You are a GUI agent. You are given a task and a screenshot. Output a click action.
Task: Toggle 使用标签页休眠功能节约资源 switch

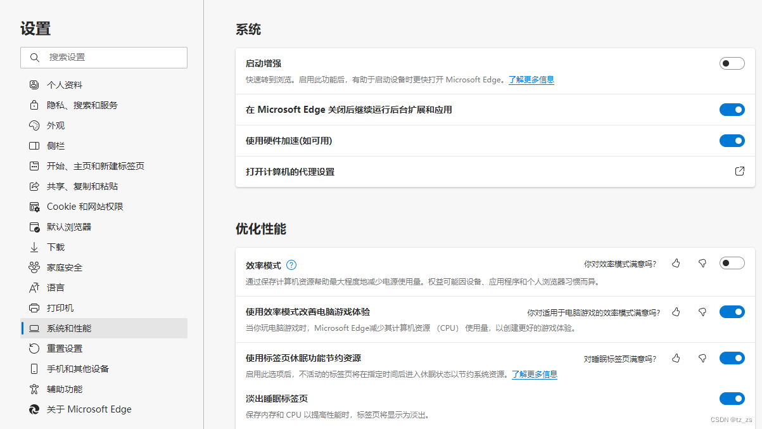click(732, 358)
